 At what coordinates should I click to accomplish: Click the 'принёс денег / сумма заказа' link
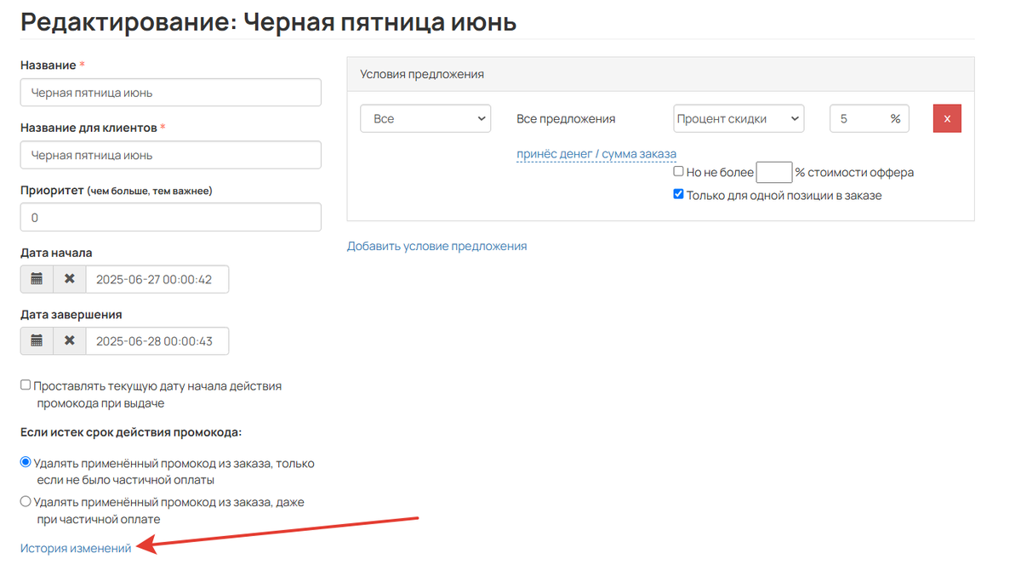click(596, 153)
